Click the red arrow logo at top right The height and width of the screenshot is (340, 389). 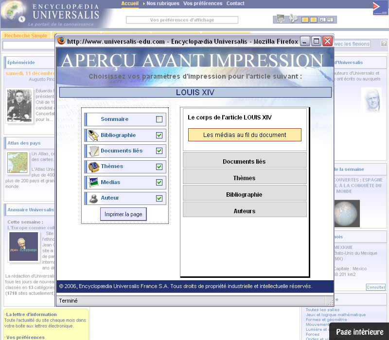(380, 8)
